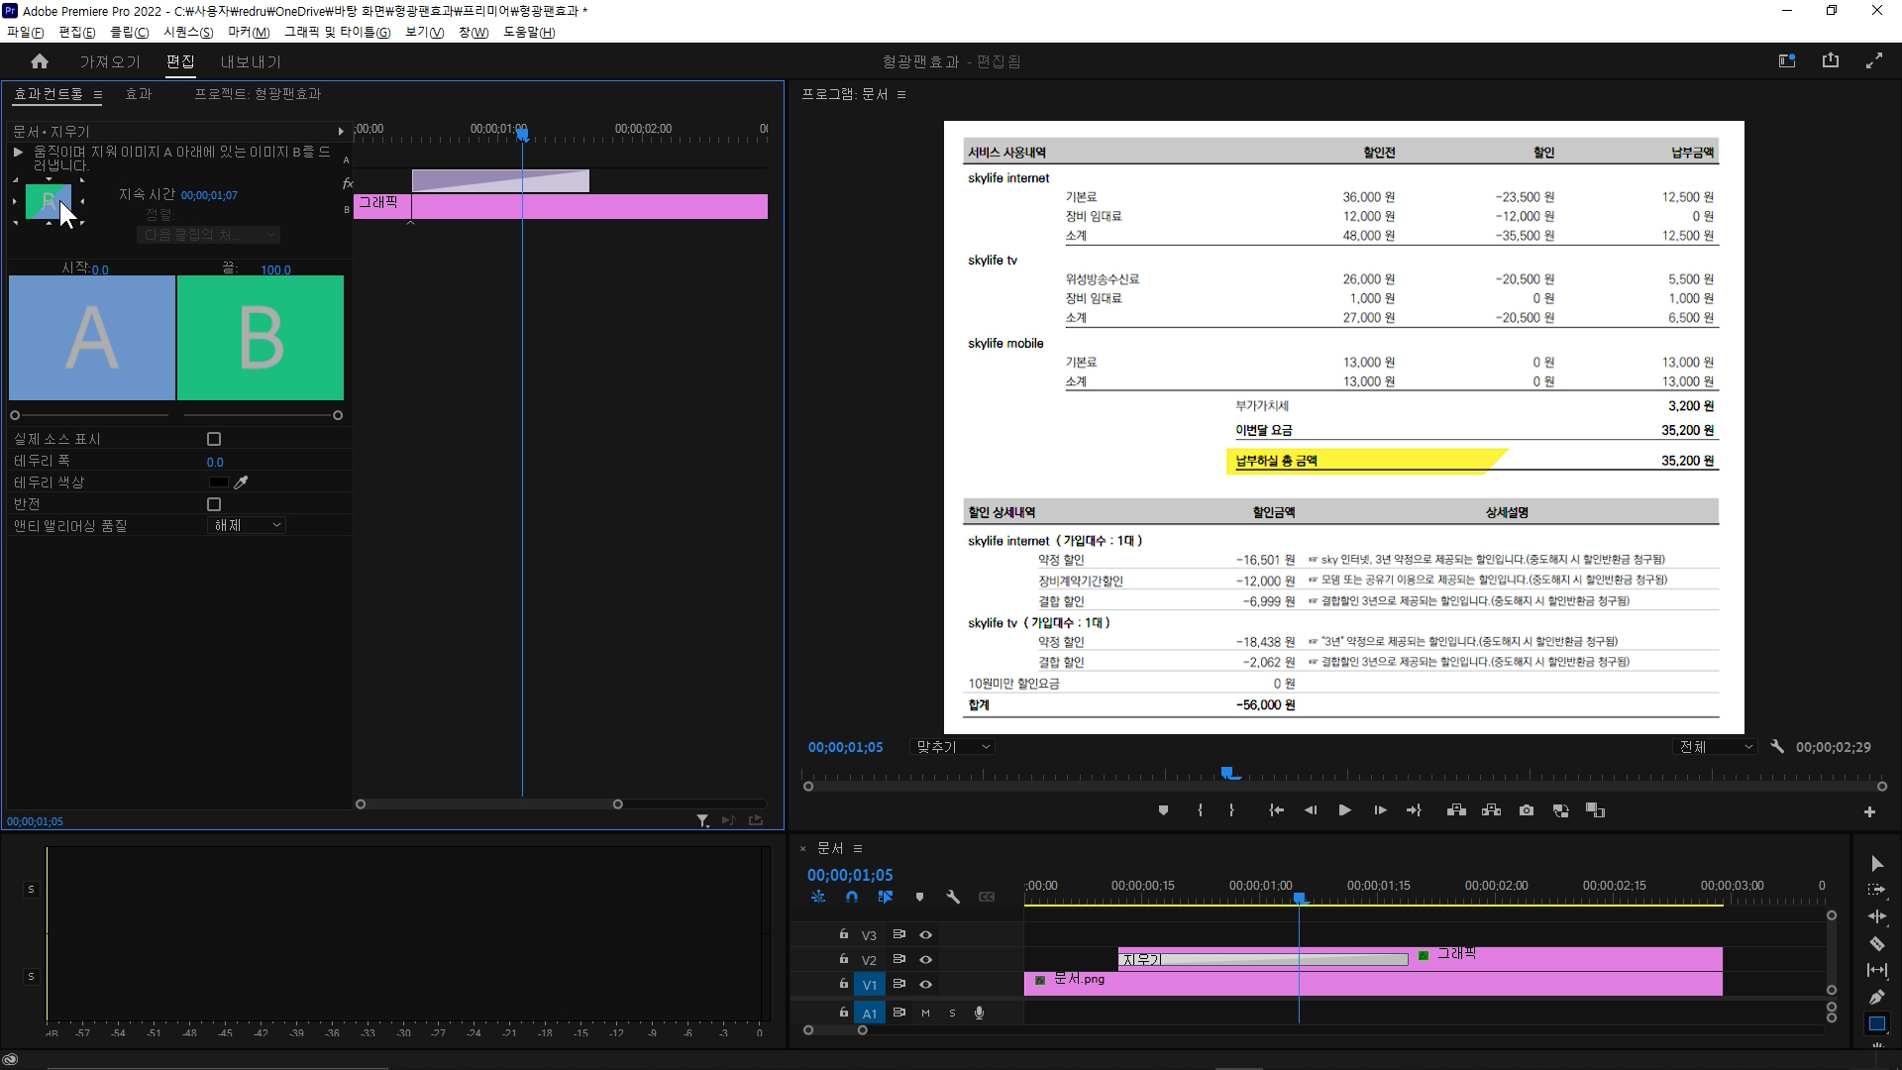This screenshot has width=1902, height=1070.
Task: Select the Razor tool in the tools panel
Action: [x=1876, y=943]
